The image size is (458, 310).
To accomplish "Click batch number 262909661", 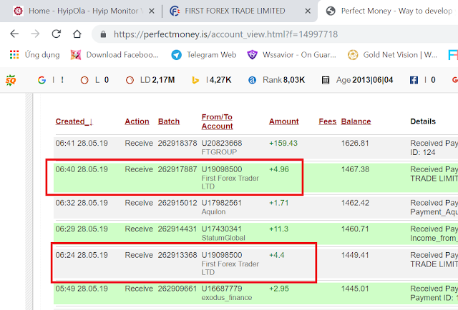I will pos(177,289).
